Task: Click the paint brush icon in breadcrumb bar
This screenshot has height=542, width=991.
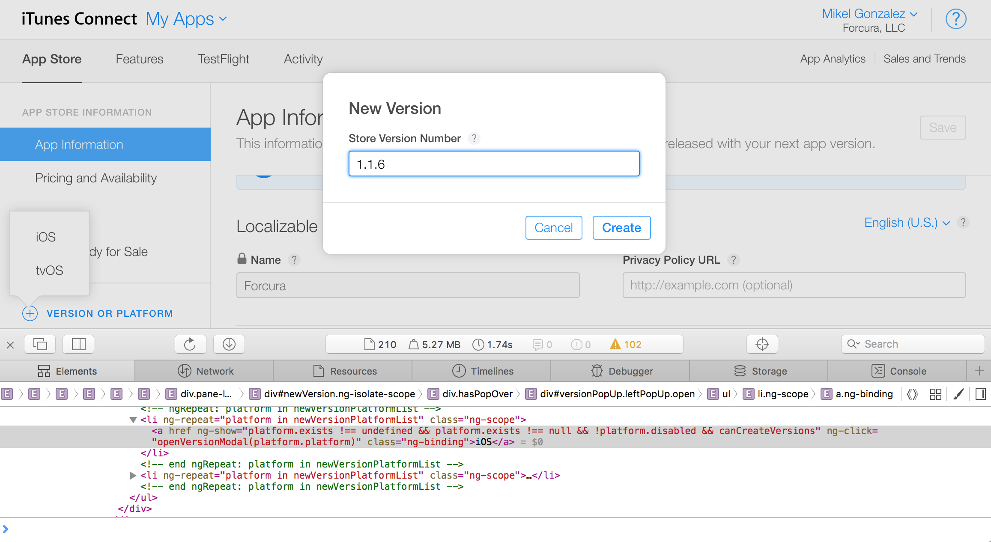Action: [958, 394]
